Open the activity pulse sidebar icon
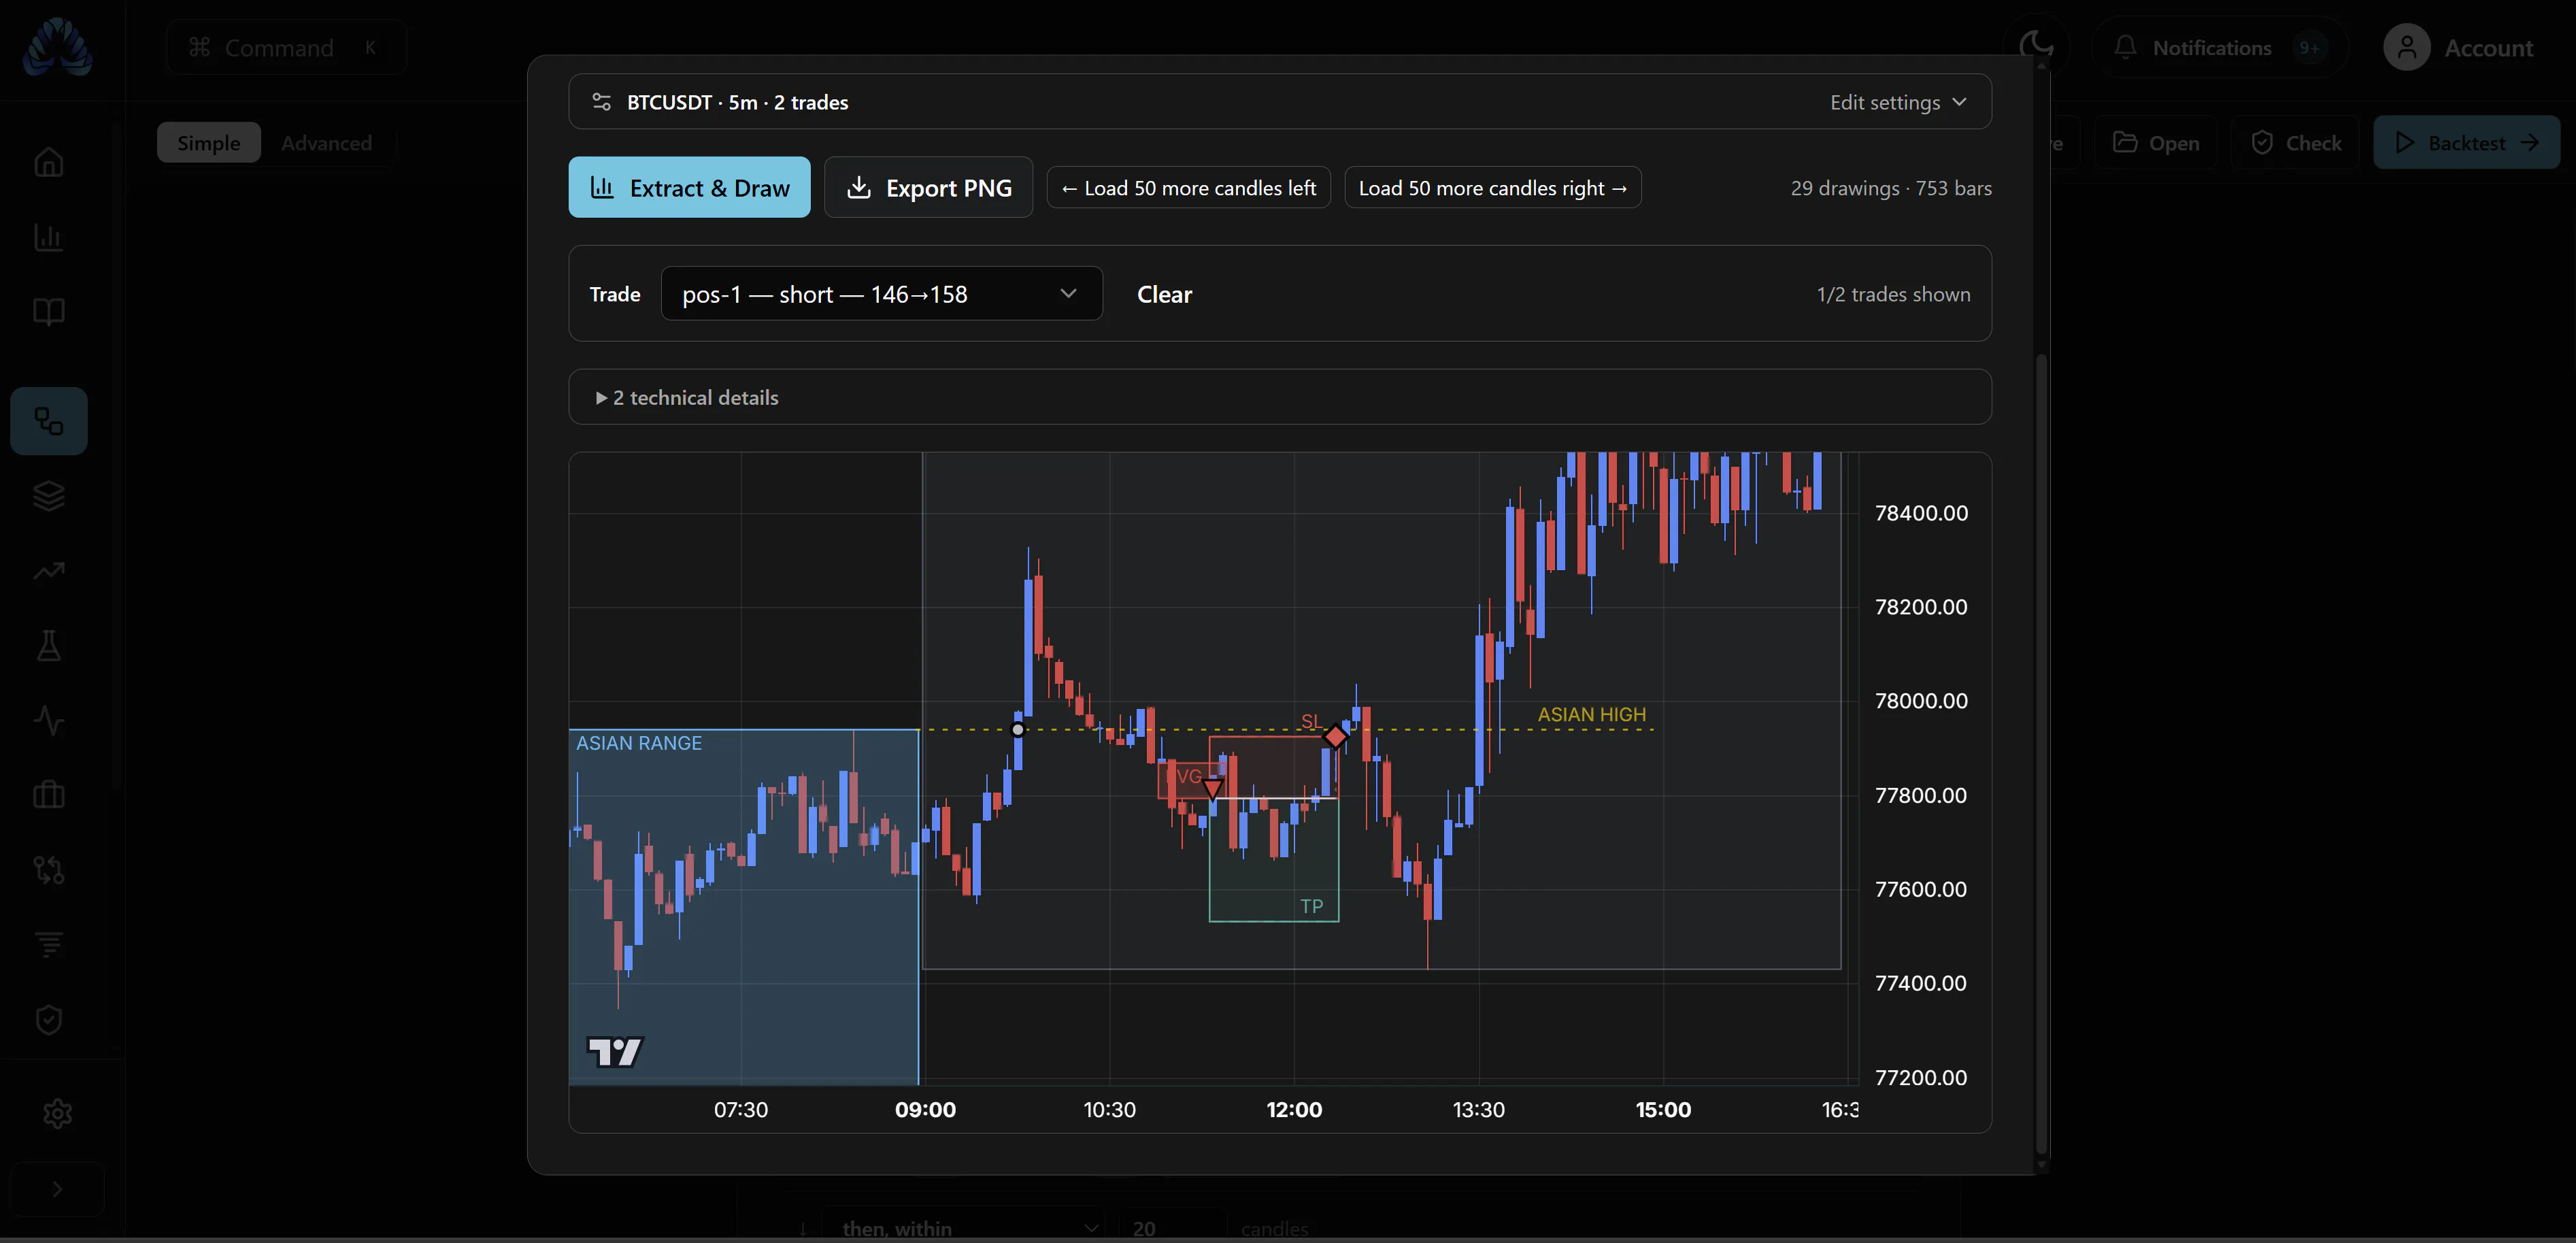 49,721
